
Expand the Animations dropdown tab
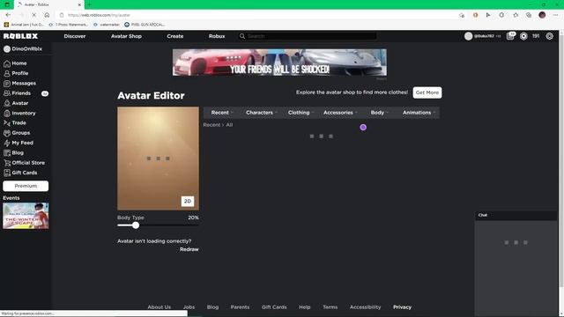(x=419, y=113)
